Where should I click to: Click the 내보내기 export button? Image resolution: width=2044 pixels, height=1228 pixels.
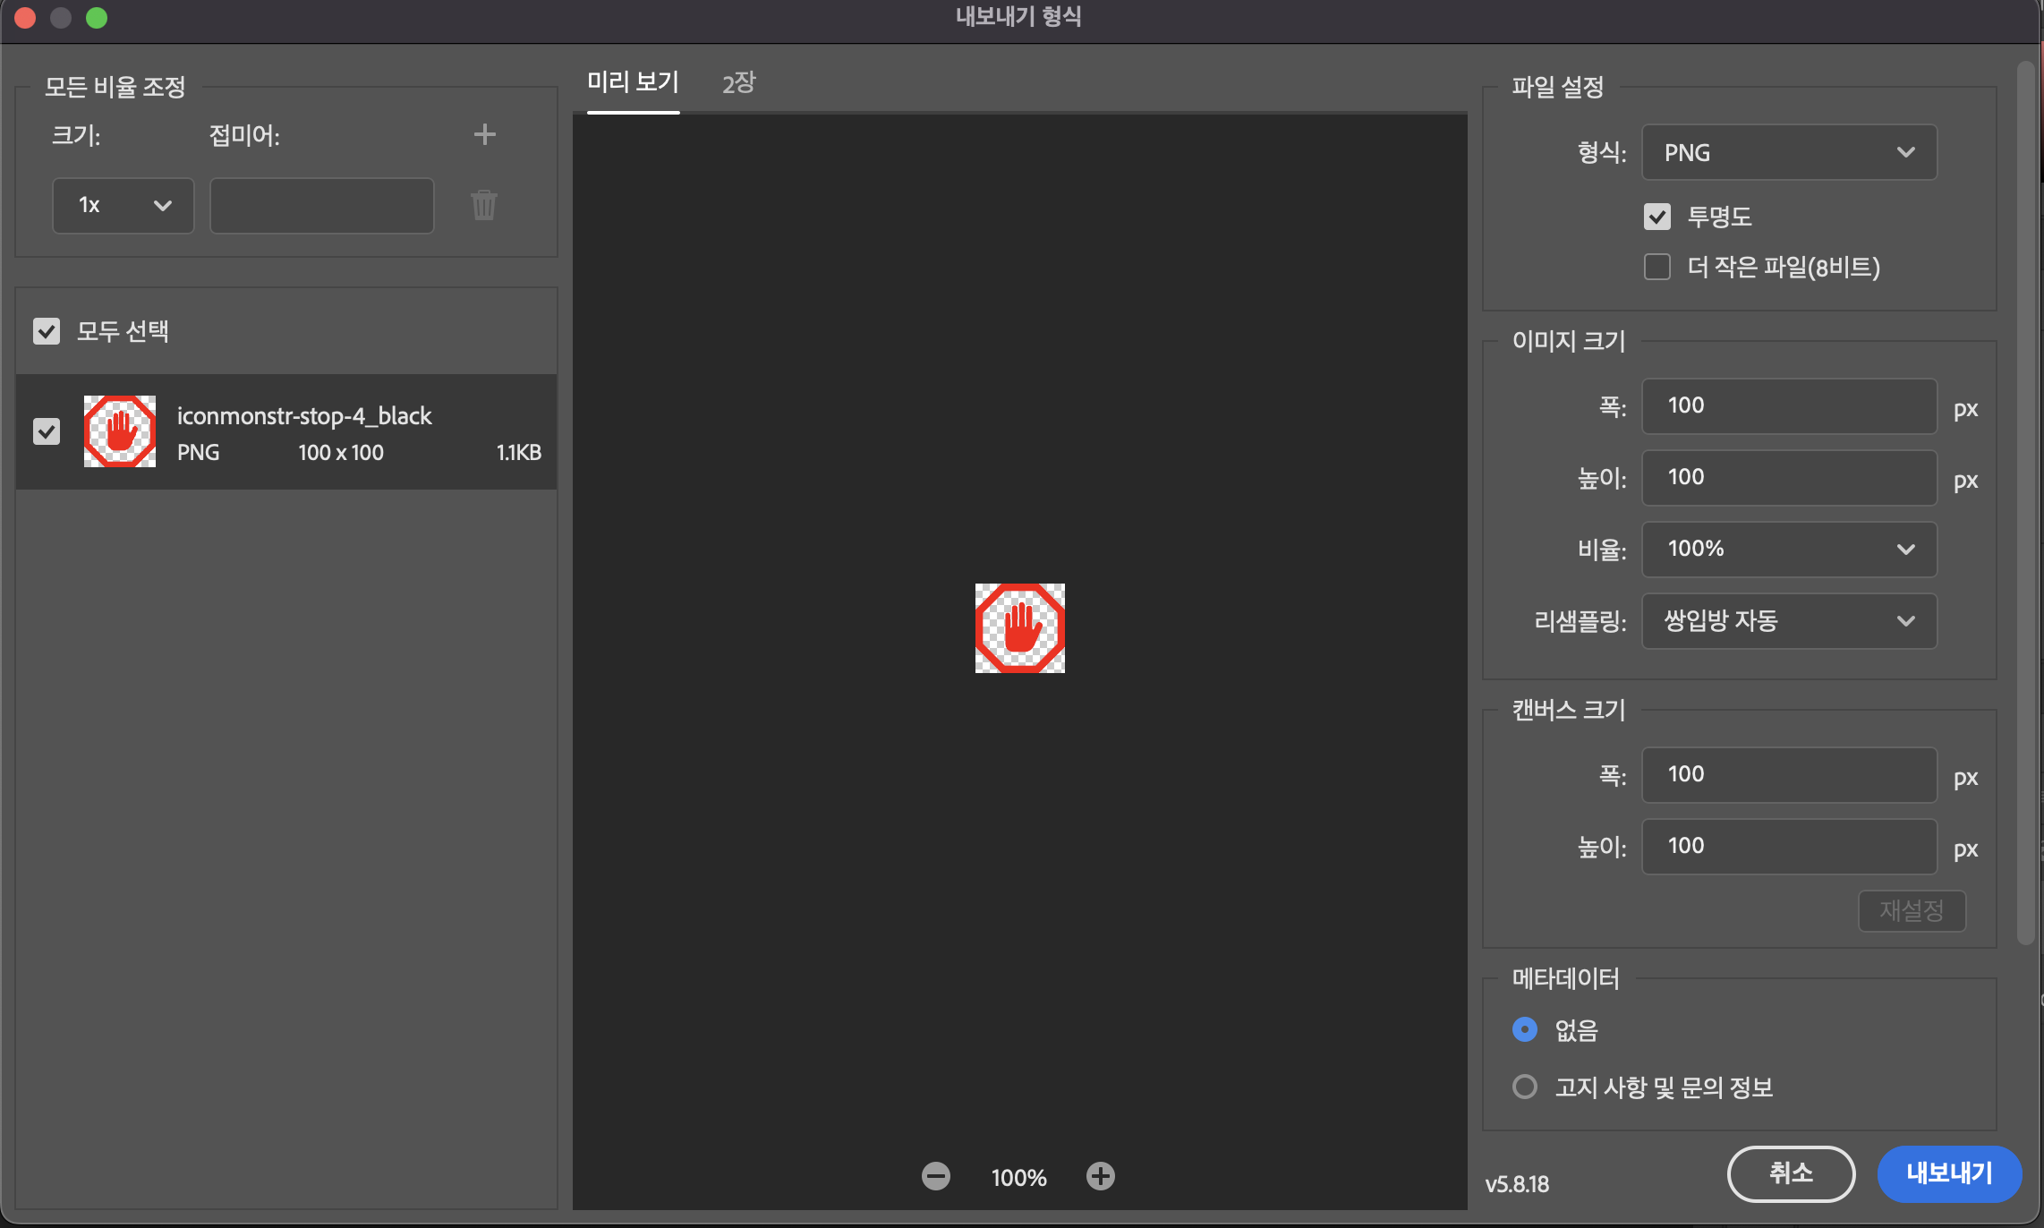1949,1173
